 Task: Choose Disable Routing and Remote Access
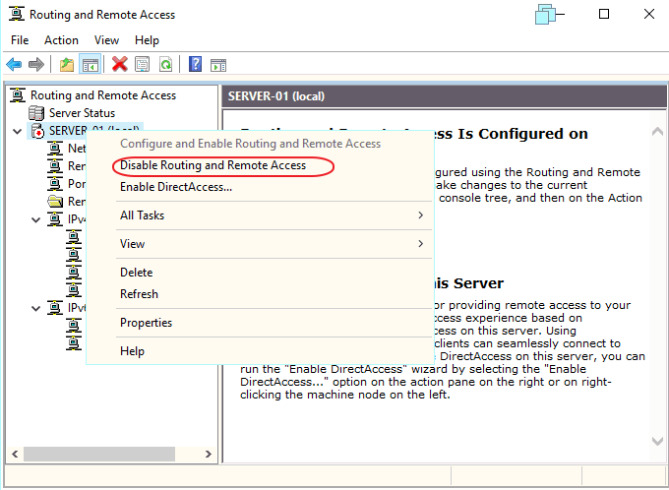[213, 166]
